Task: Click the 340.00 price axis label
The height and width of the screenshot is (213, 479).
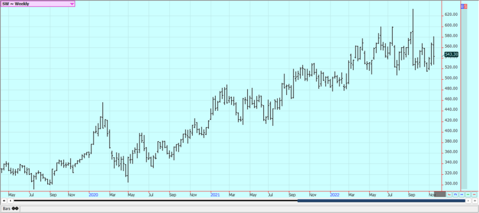Action: tap(451, 163)
